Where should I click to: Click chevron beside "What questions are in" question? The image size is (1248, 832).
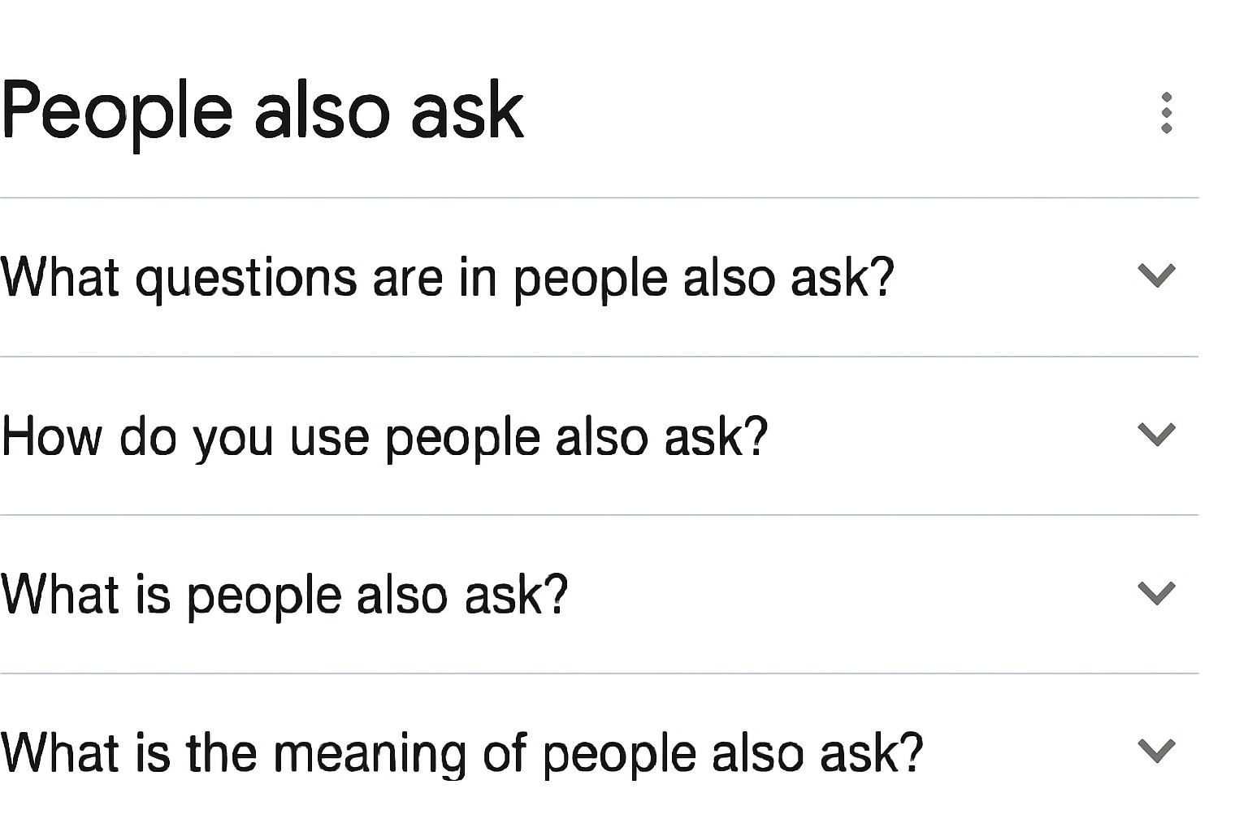[x=1157, y=276]
